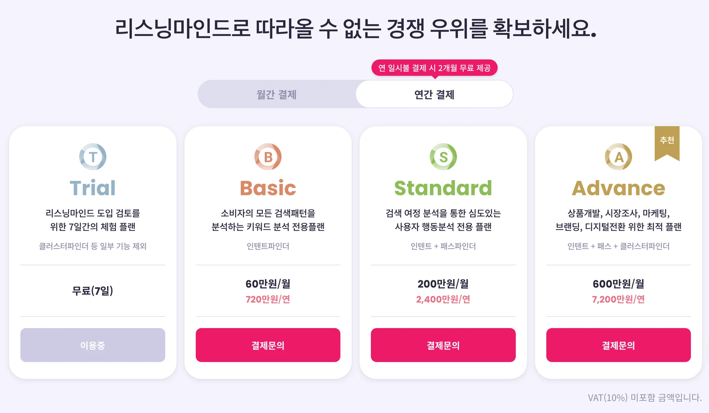Click 결제문의 on the Advance card
Image resolution: width=709 pixels, height=413 pixels.
[x=618, y=345]
